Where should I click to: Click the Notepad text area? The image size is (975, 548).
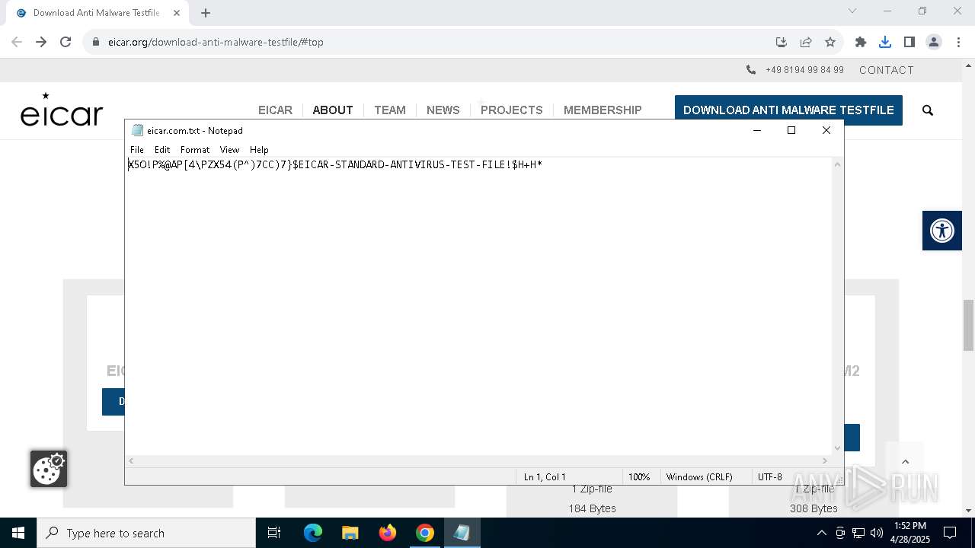coord(480,304)
